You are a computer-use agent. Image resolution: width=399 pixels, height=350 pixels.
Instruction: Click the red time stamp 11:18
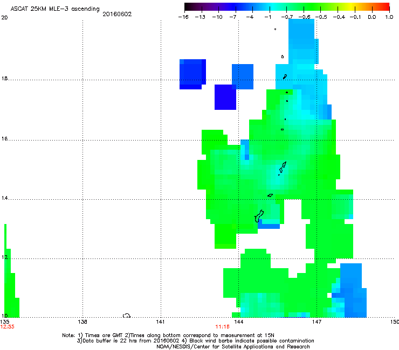coord(222,327)
